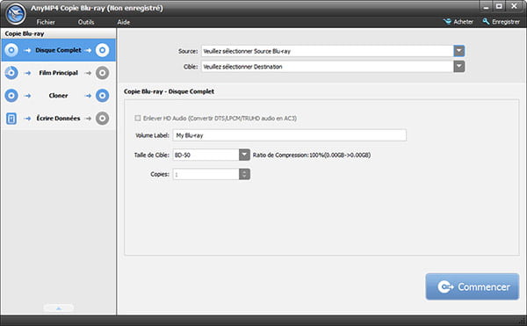Click the target disc icon beside Disque Complet
The image size is (527, 326).
[102, 50]
